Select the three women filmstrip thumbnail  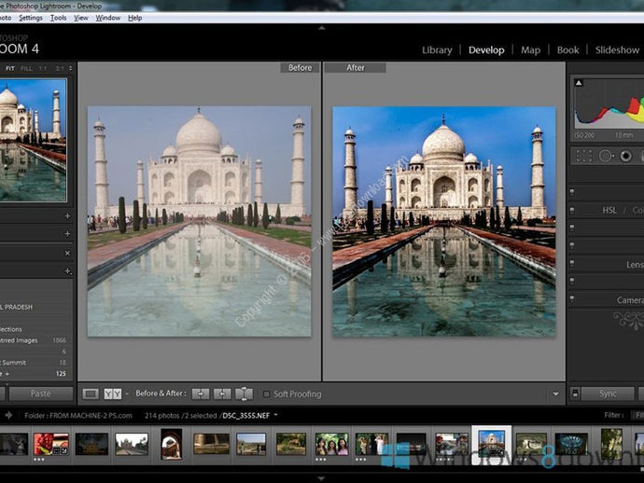click(331, 444)
